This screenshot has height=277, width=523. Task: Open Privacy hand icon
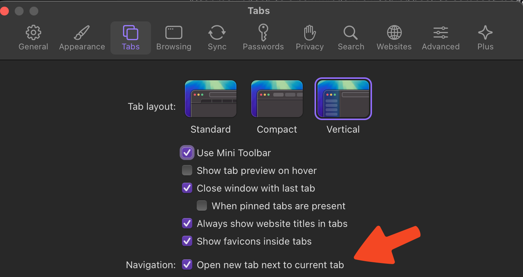pyautogui.click(x=310, y=33)
